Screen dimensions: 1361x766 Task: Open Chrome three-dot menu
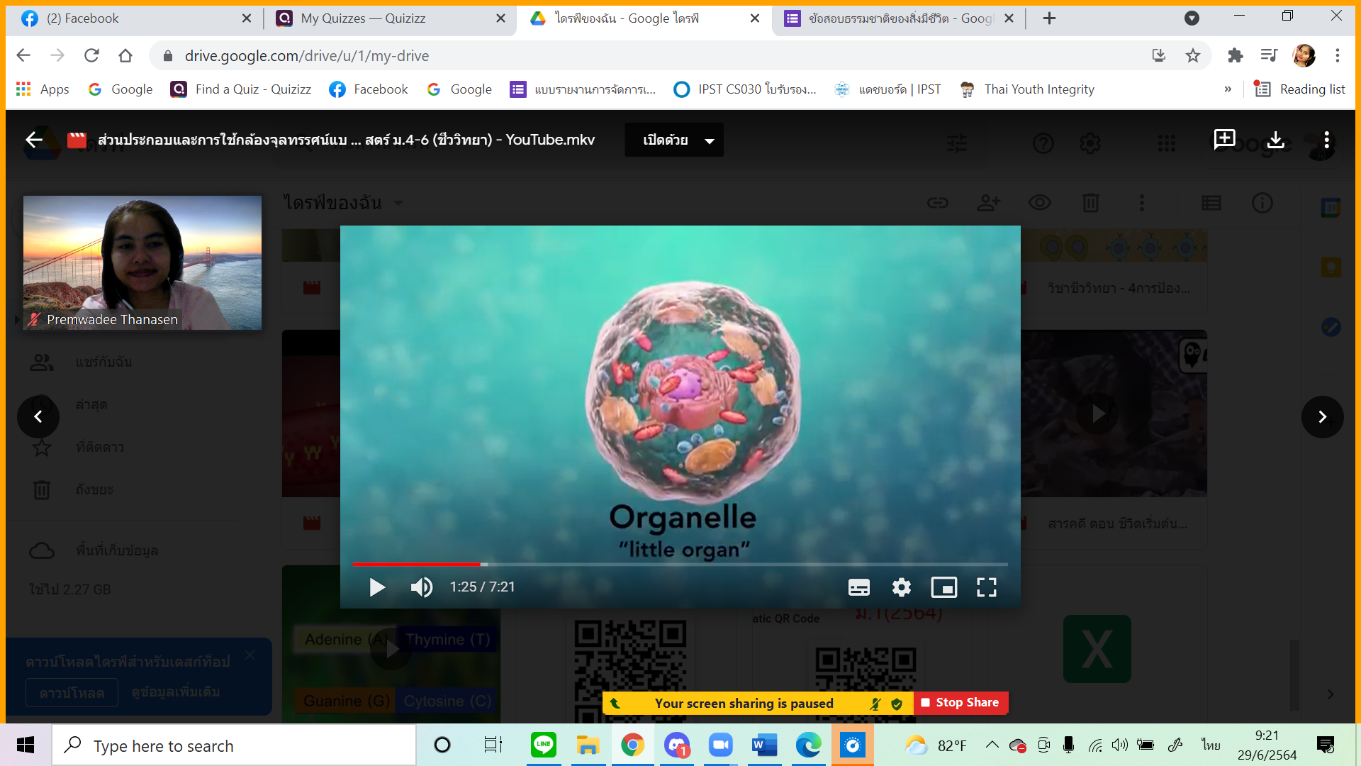[1338, 55]
